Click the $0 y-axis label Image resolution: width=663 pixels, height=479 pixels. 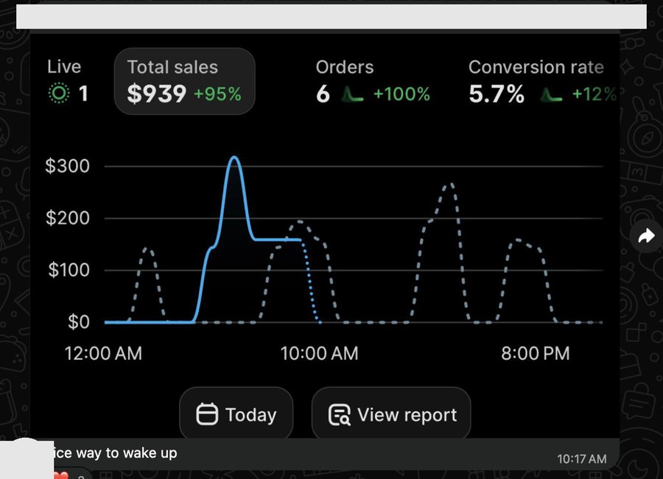tap(79, 322)
